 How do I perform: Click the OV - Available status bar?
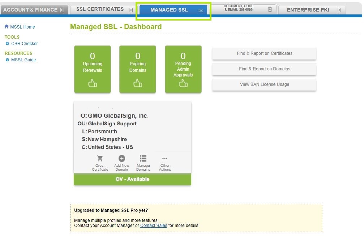point(132,179)
